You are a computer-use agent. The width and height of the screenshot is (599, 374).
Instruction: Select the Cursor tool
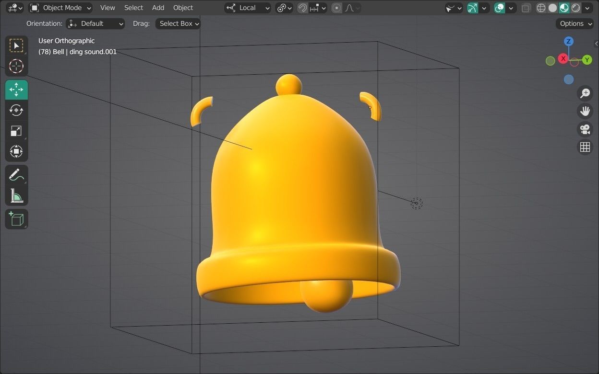(x=16, y=66)
